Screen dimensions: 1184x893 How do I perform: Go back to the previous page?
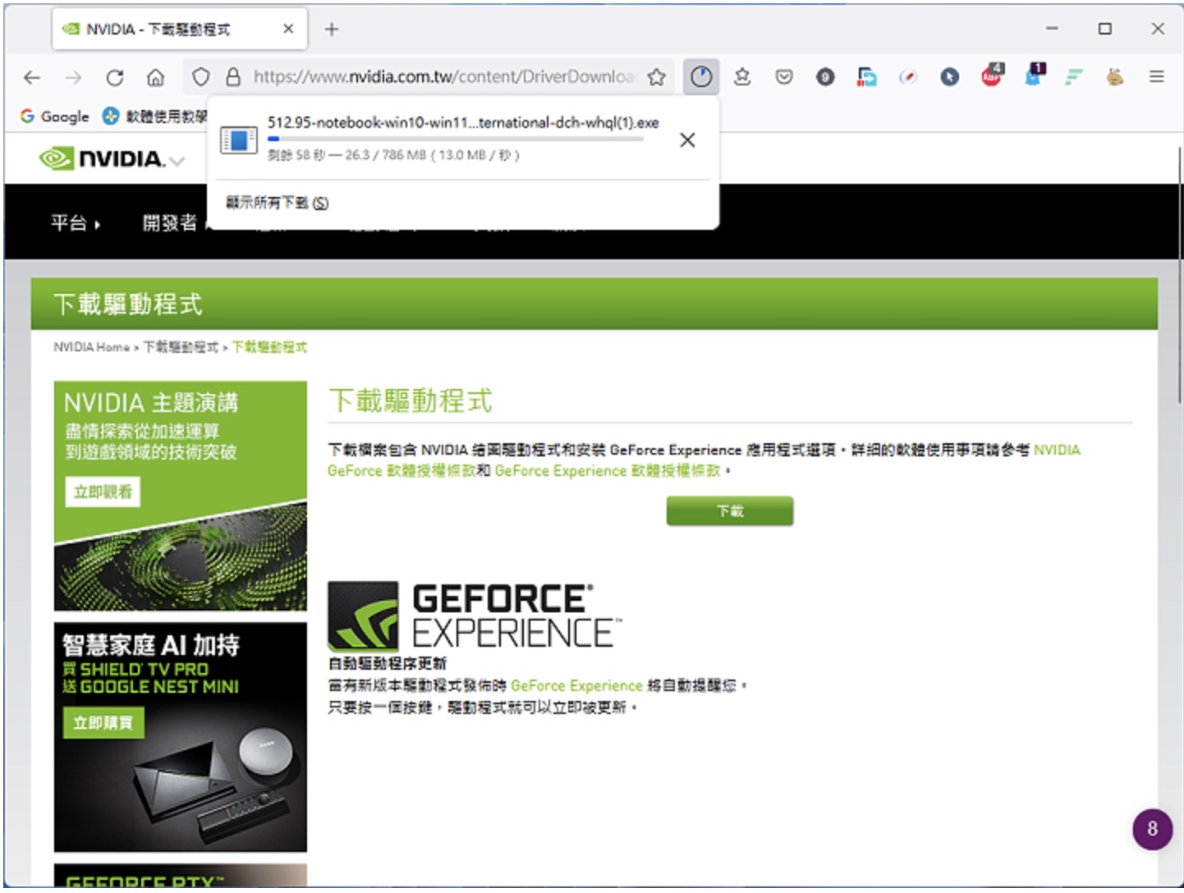click(x=32, y=77)
